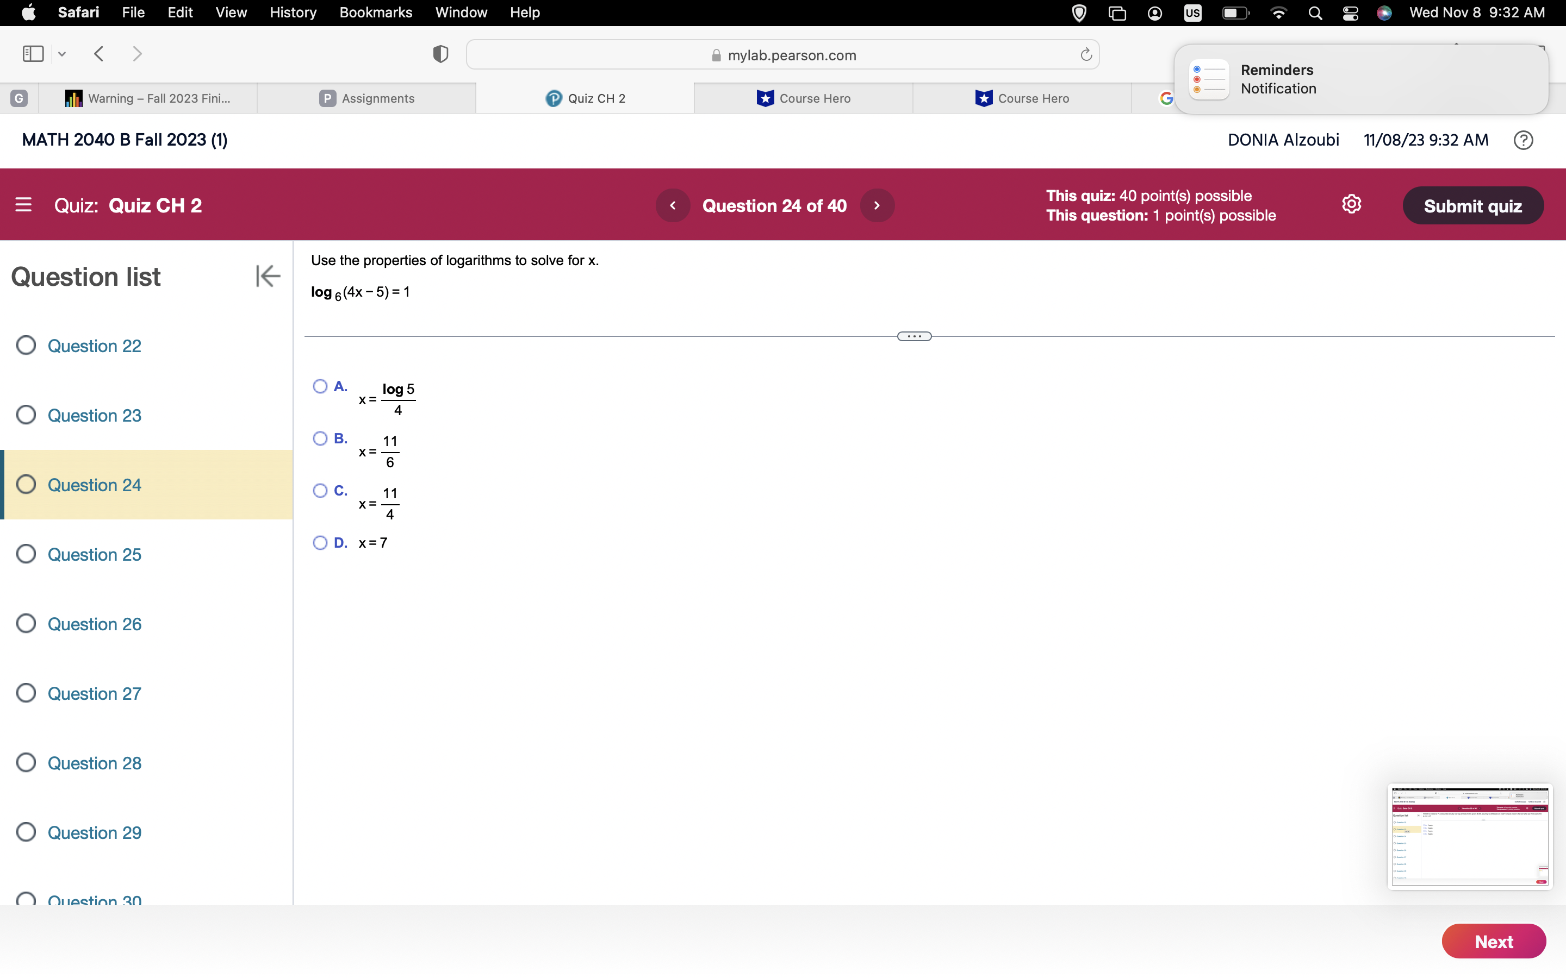Click the Next button
Viewport: 1566px width, 978px height.
[1494, 941]
